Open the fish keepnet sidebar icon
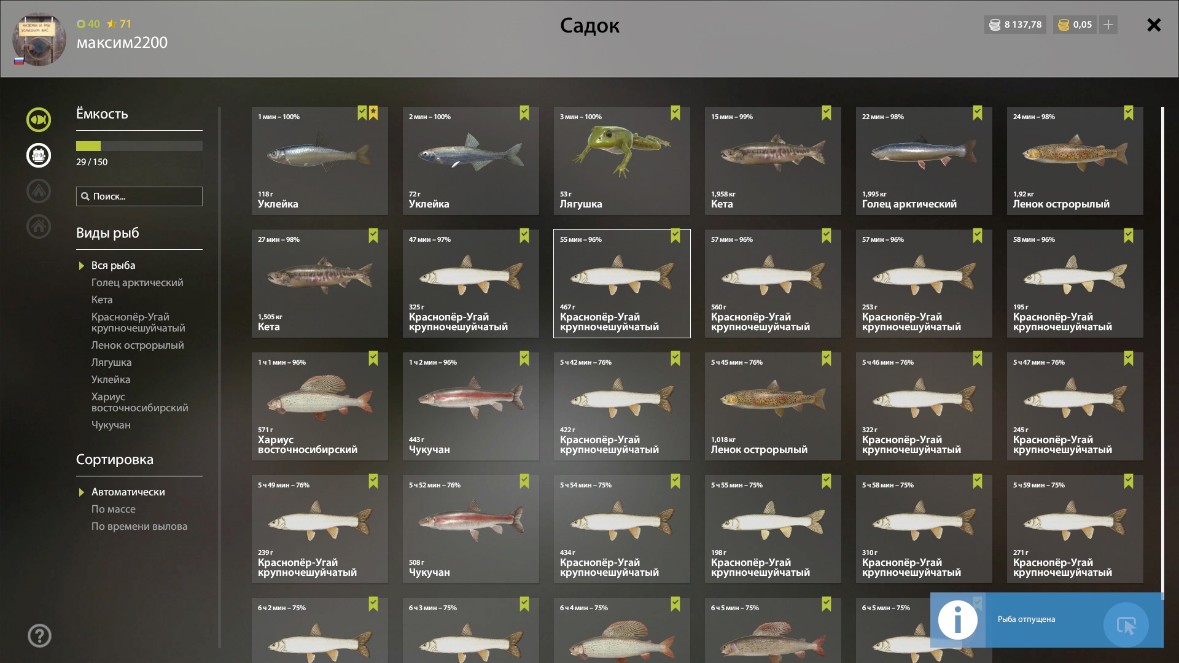The height and width of the screenshot is (663, 1179). 39,120
